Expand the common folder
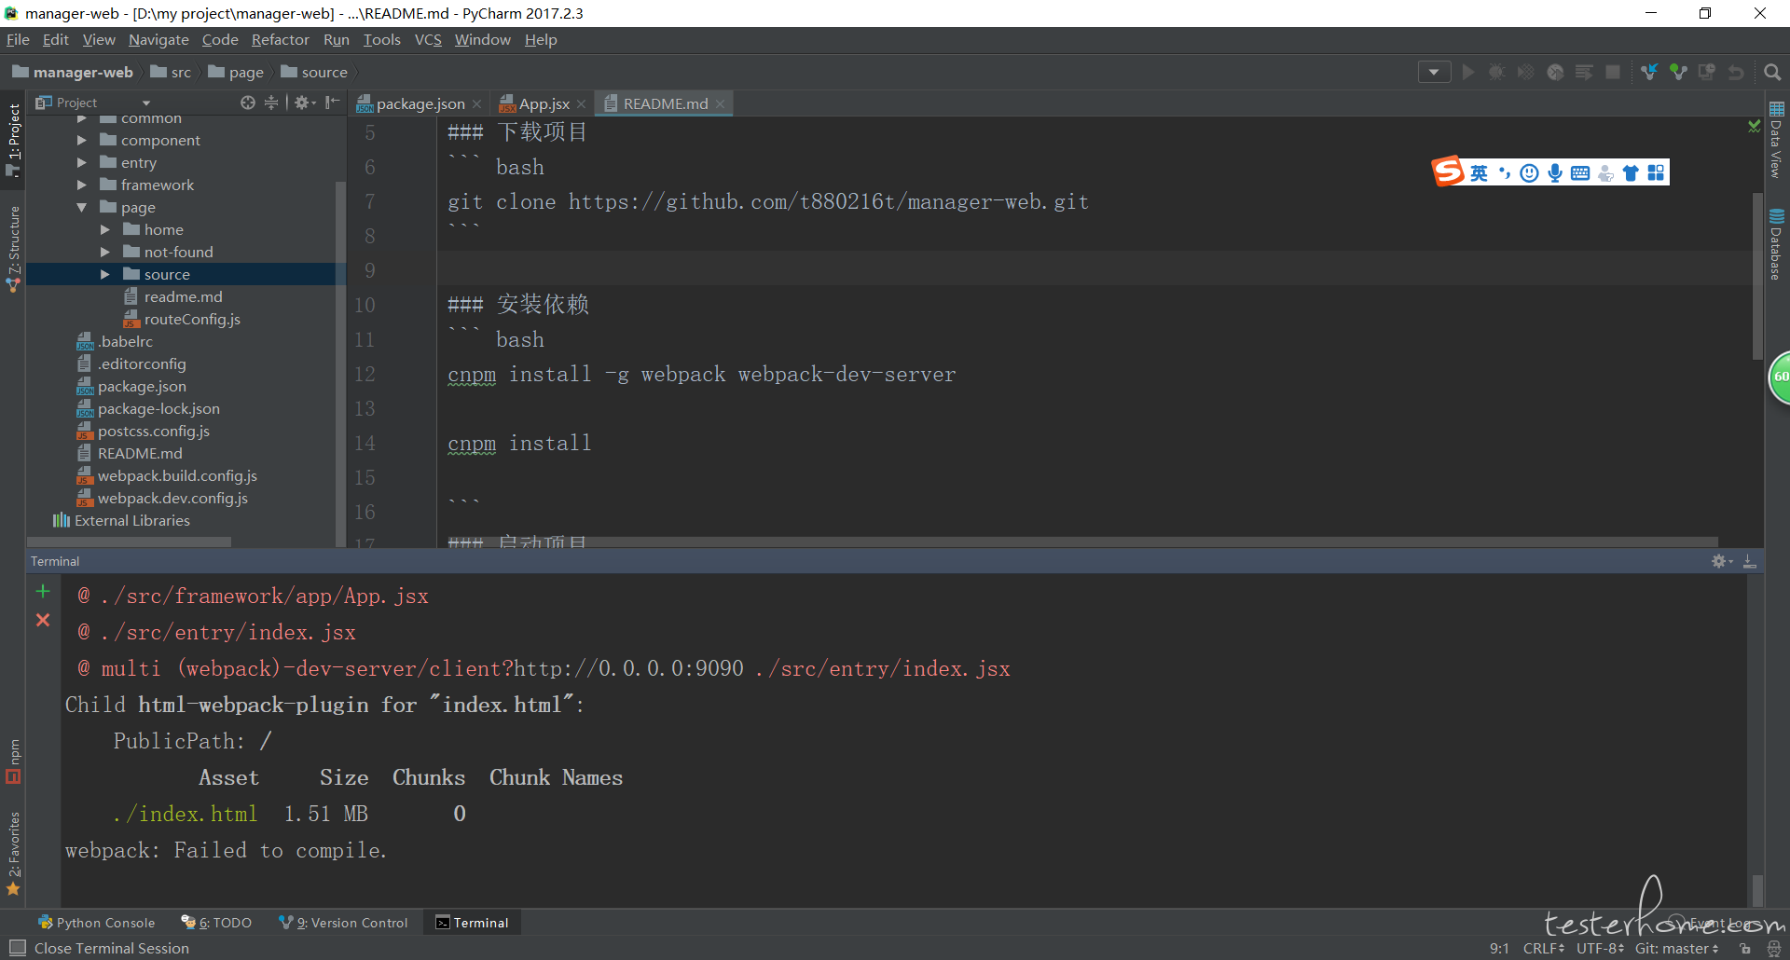This screenshot has width=1790, height=960. point(81,119)
